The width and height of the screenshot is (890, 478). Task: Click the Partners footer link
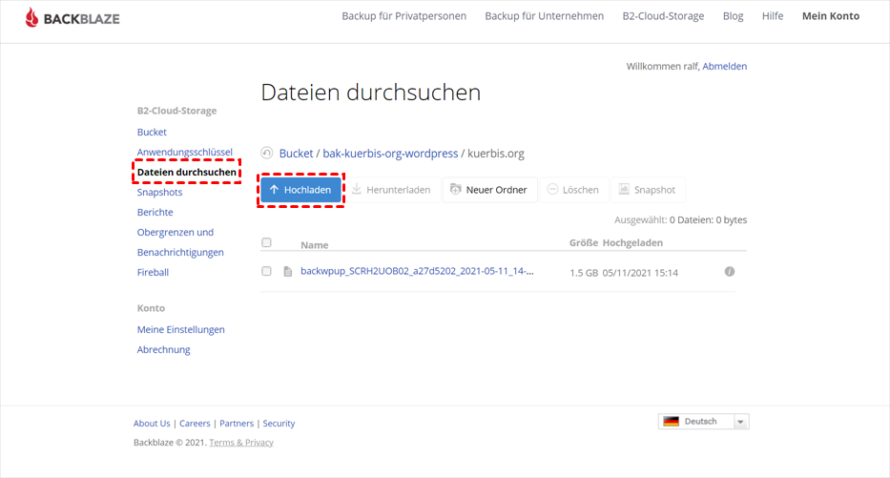237,424
